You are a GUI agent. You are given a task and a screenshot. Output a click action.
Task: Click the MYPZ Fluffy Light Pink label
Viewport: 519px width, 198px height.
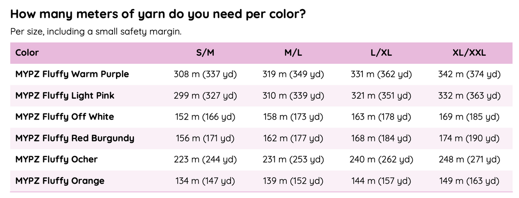pyautogui.click(x=65, y=96)
